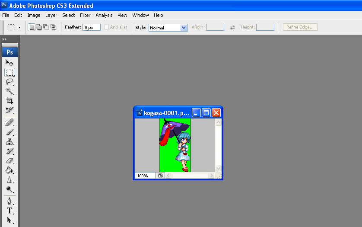Click the Ps file icon in document title bar
362x227 pixels.
tap(139, 113)
